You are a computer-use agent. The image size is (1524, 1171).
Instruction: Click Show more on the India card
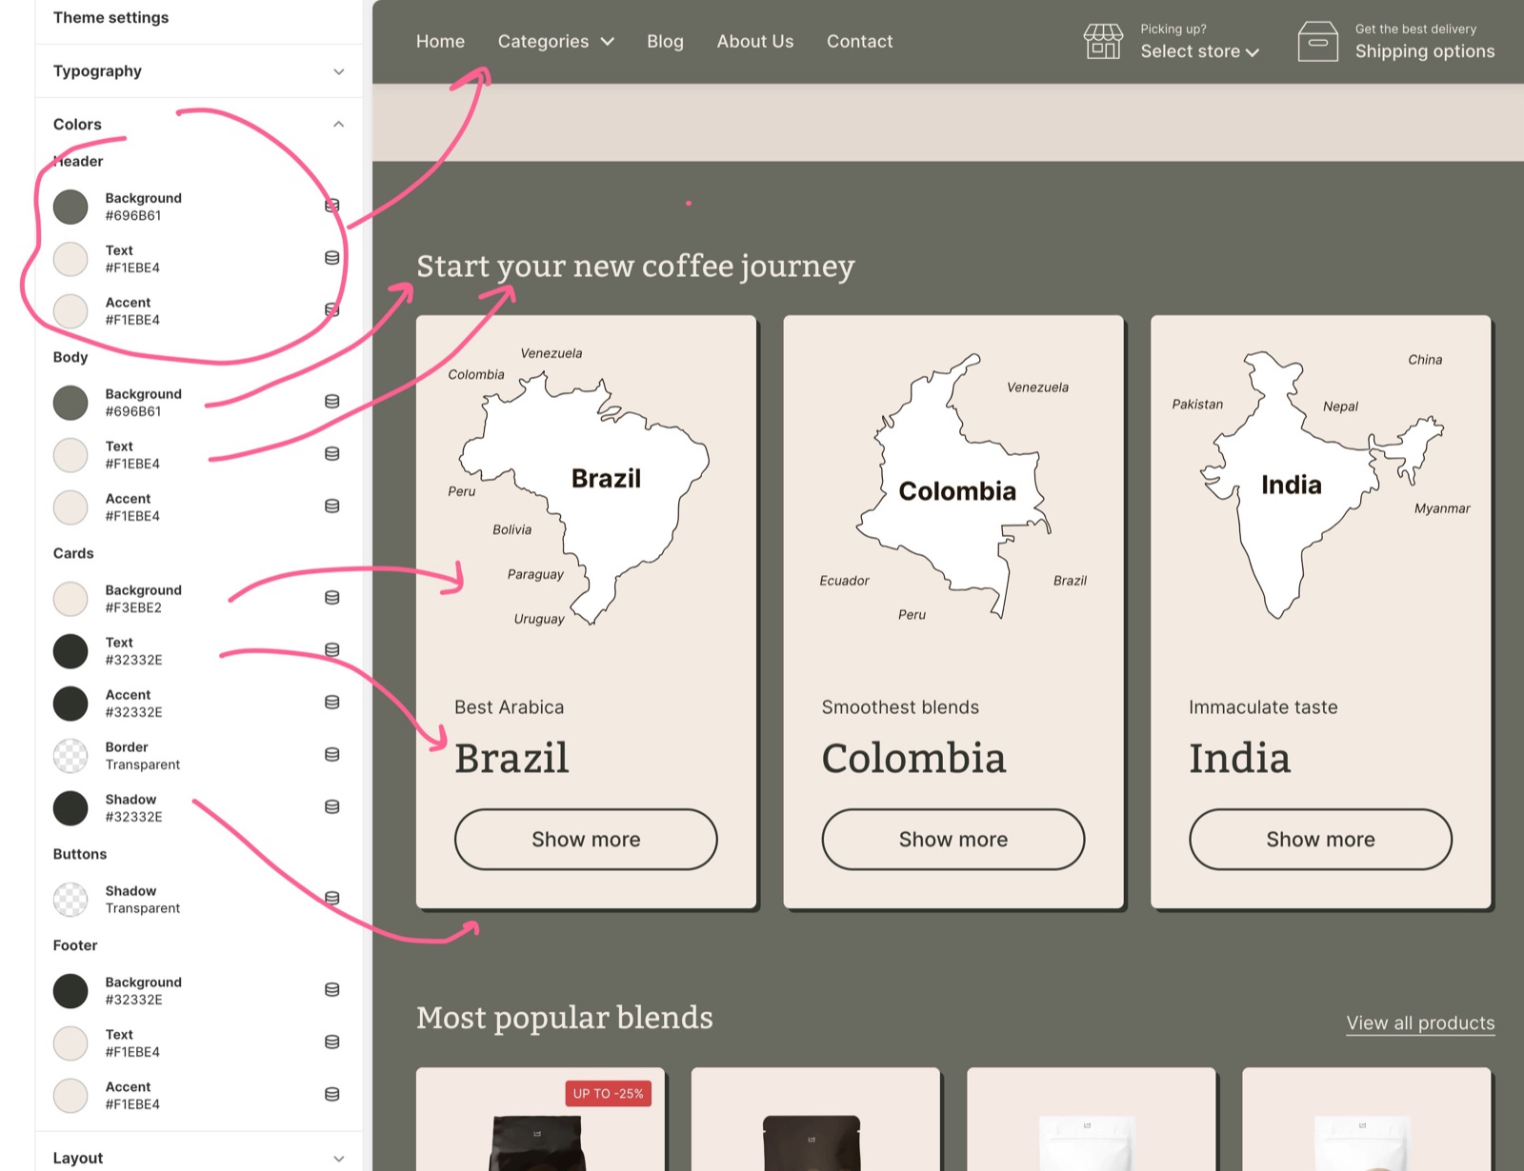point(1320,840)
